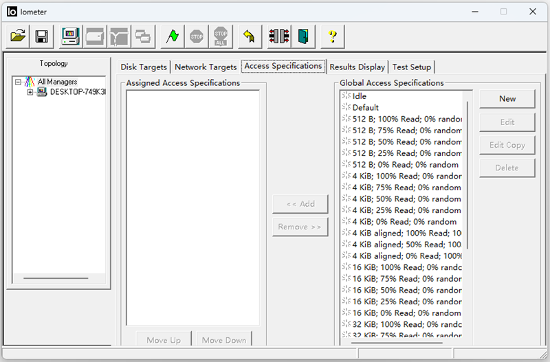This screenshot has width=550, height=362.
Task: Start tests with the green flag
Action: pyautogui.click(x=173, y=36)
